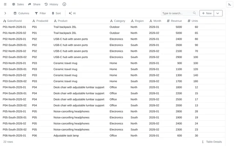Click the search magnifier icon
Image resolution: width=234 pixels, height=146 pixels.
tap(194, 13)
